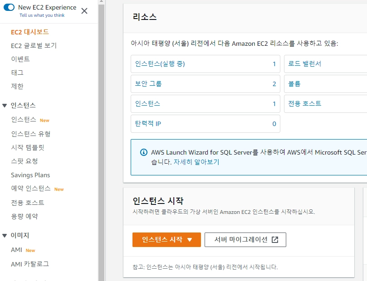Open 전용 호스트 in the sidebar
Screen dimensions: 367x281
[28, 203]
